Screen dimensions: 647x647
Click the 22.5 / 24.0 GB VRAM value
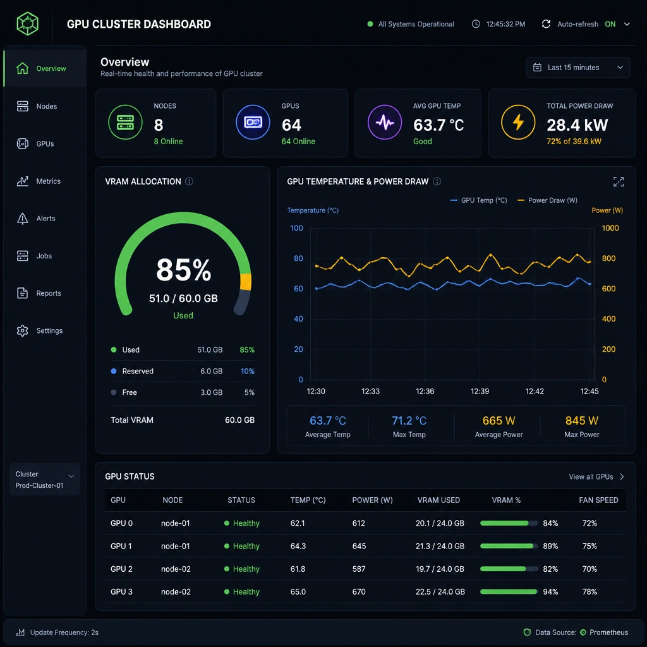[440, 591]
